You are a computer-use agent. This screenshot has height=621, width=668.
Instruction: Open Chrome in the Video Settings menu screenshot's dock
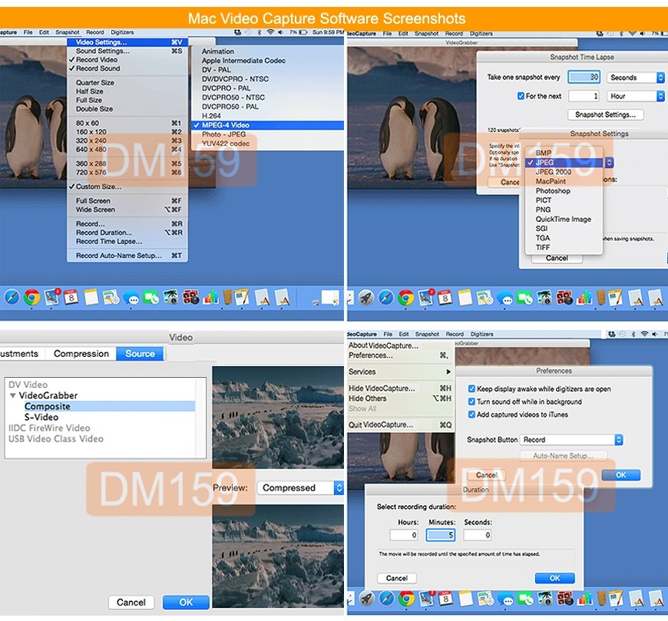(x=31, y=297)
